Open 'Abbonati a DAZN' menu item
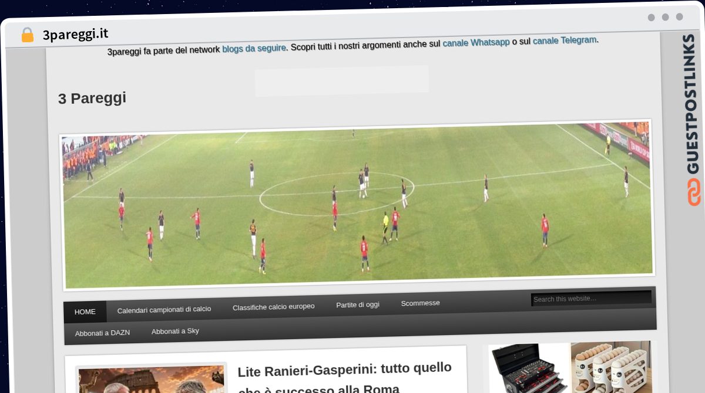 102,333
